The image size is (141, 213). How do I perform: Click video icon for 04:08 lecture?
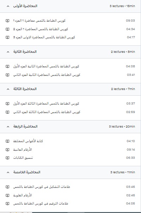tap(7, 66)
